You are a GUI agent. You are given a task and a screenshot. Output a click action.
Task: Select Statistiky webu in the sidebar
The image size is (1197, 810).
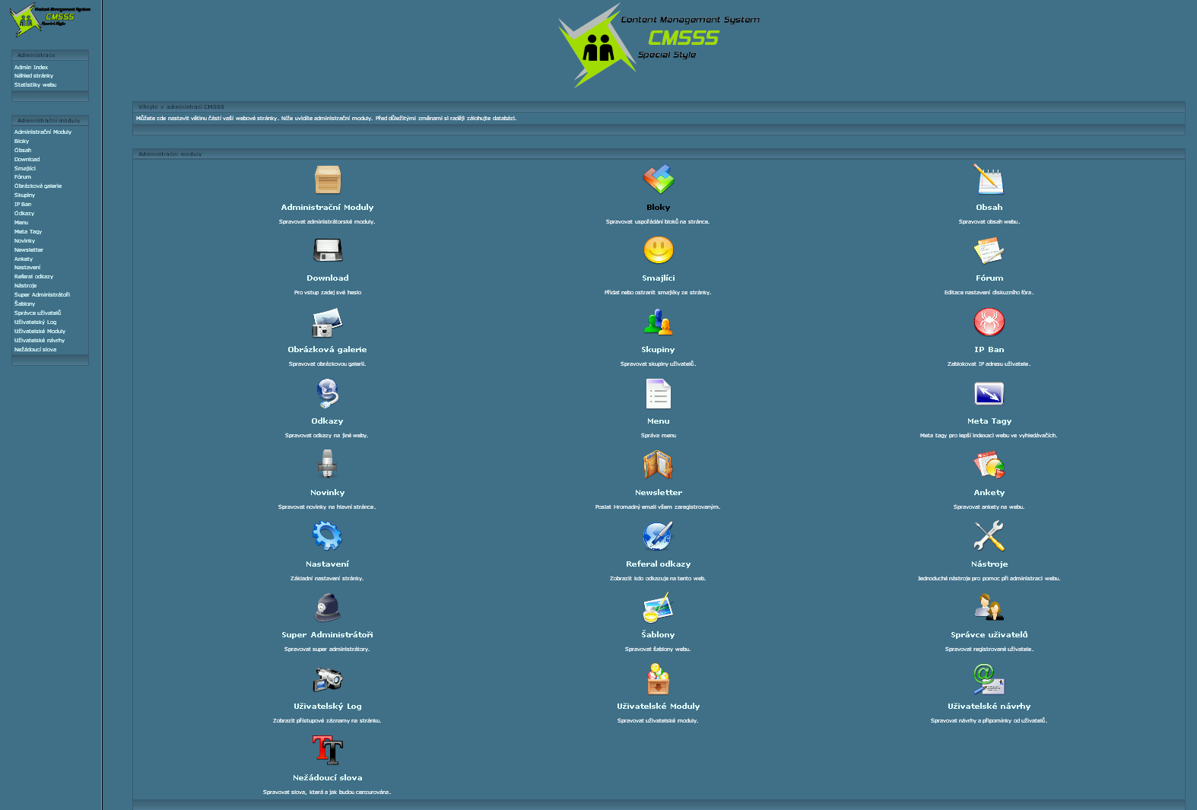click(x=36, y=85)
